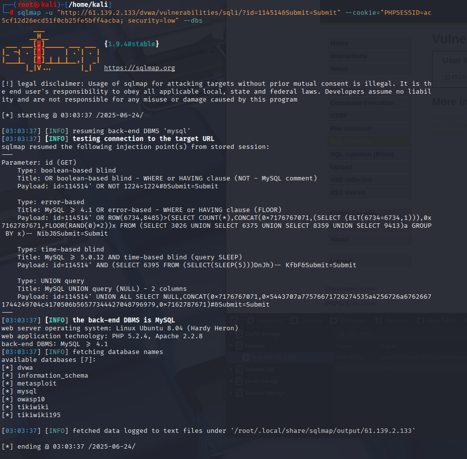Expand the Local Storage tree arrow

tap(231, 381)
